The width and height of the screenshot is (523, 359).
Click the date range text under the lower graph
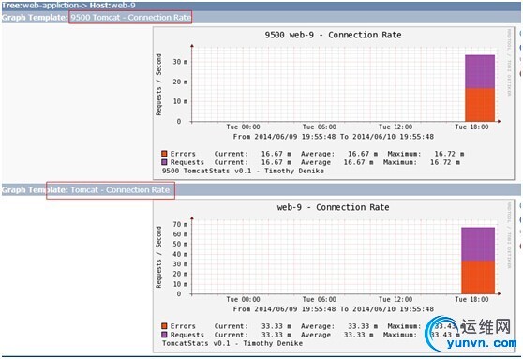334,309
